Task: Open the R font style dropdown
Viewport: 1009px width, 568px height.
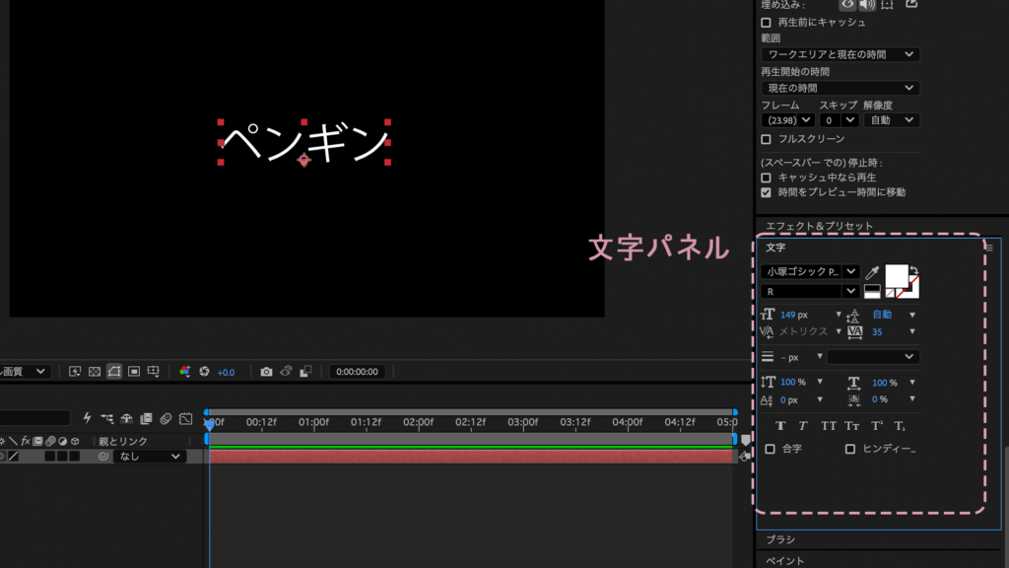Action: coord(810,292)
